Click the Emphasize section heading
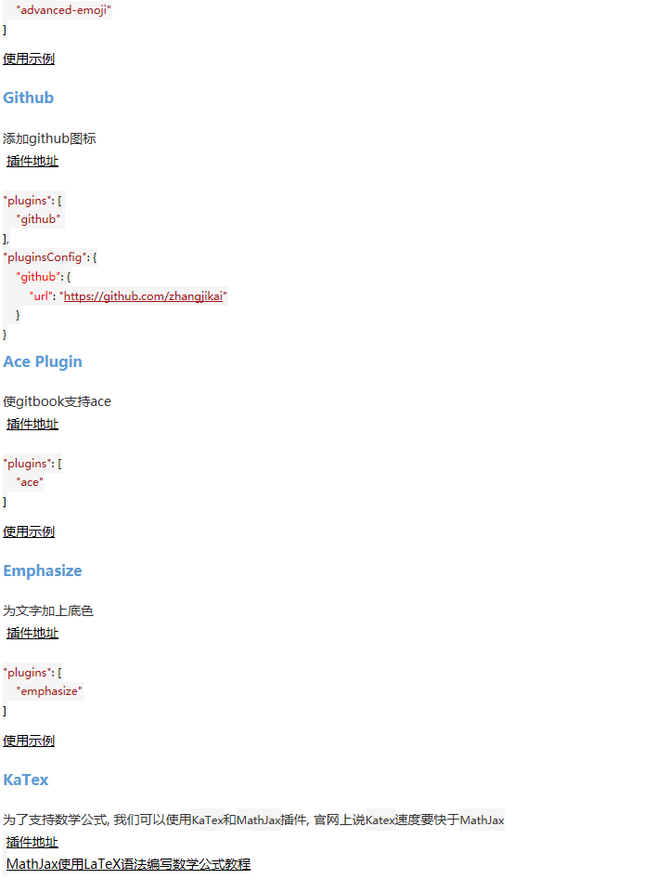This screenshot has width=670, height=892. pos(43,571)
